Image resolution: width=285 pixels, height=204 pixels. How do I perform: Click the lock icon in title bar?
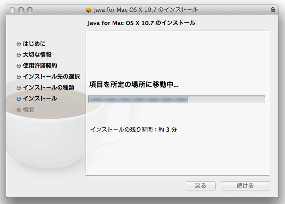coord(273,10)
